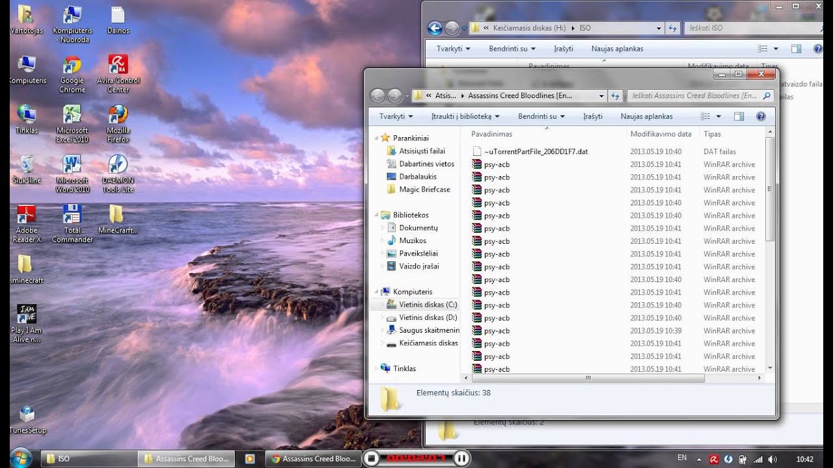Sort by the Modifikavimo data column header
Screen dimensions: 833x468
pyautogui.click(x=661, y=134)
